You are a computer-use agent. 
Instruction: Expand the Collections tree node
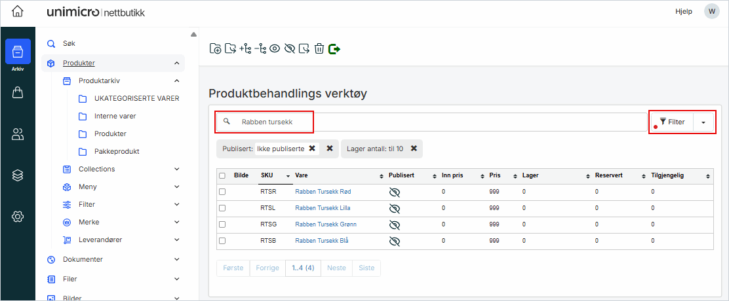(176, 169)
